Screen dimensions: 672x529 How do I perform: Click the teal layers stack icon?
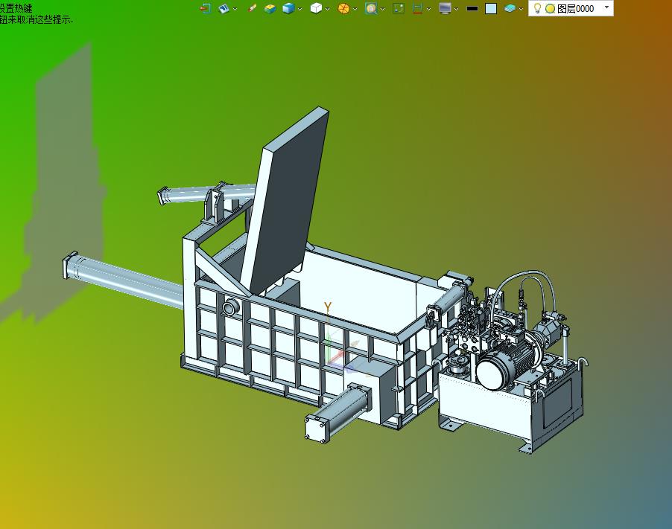(x=510, y=9)
